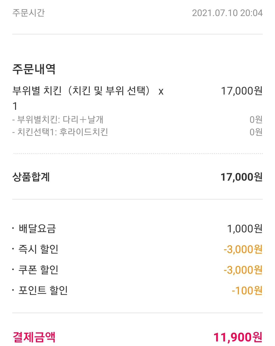Click the 0원 amount for 후라이드치킨

click(x=256, y=132)
